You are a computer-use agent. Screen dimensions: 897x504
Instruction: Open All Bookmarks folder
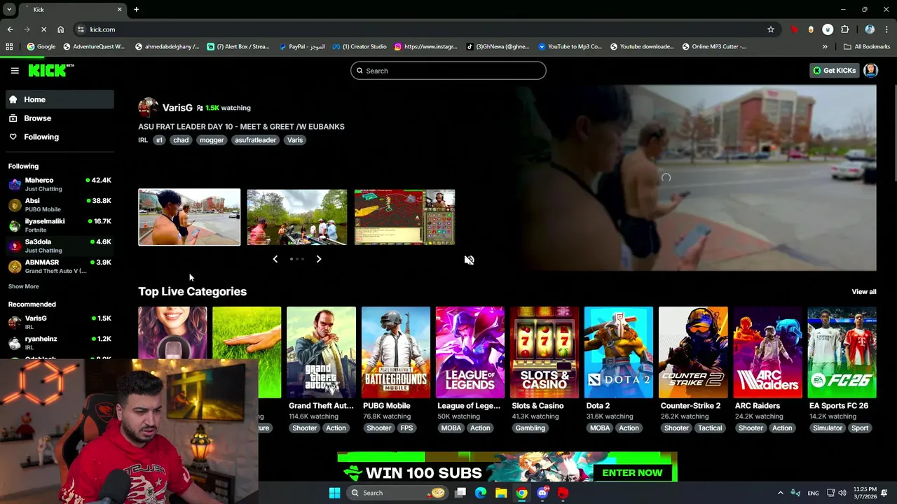867,47
